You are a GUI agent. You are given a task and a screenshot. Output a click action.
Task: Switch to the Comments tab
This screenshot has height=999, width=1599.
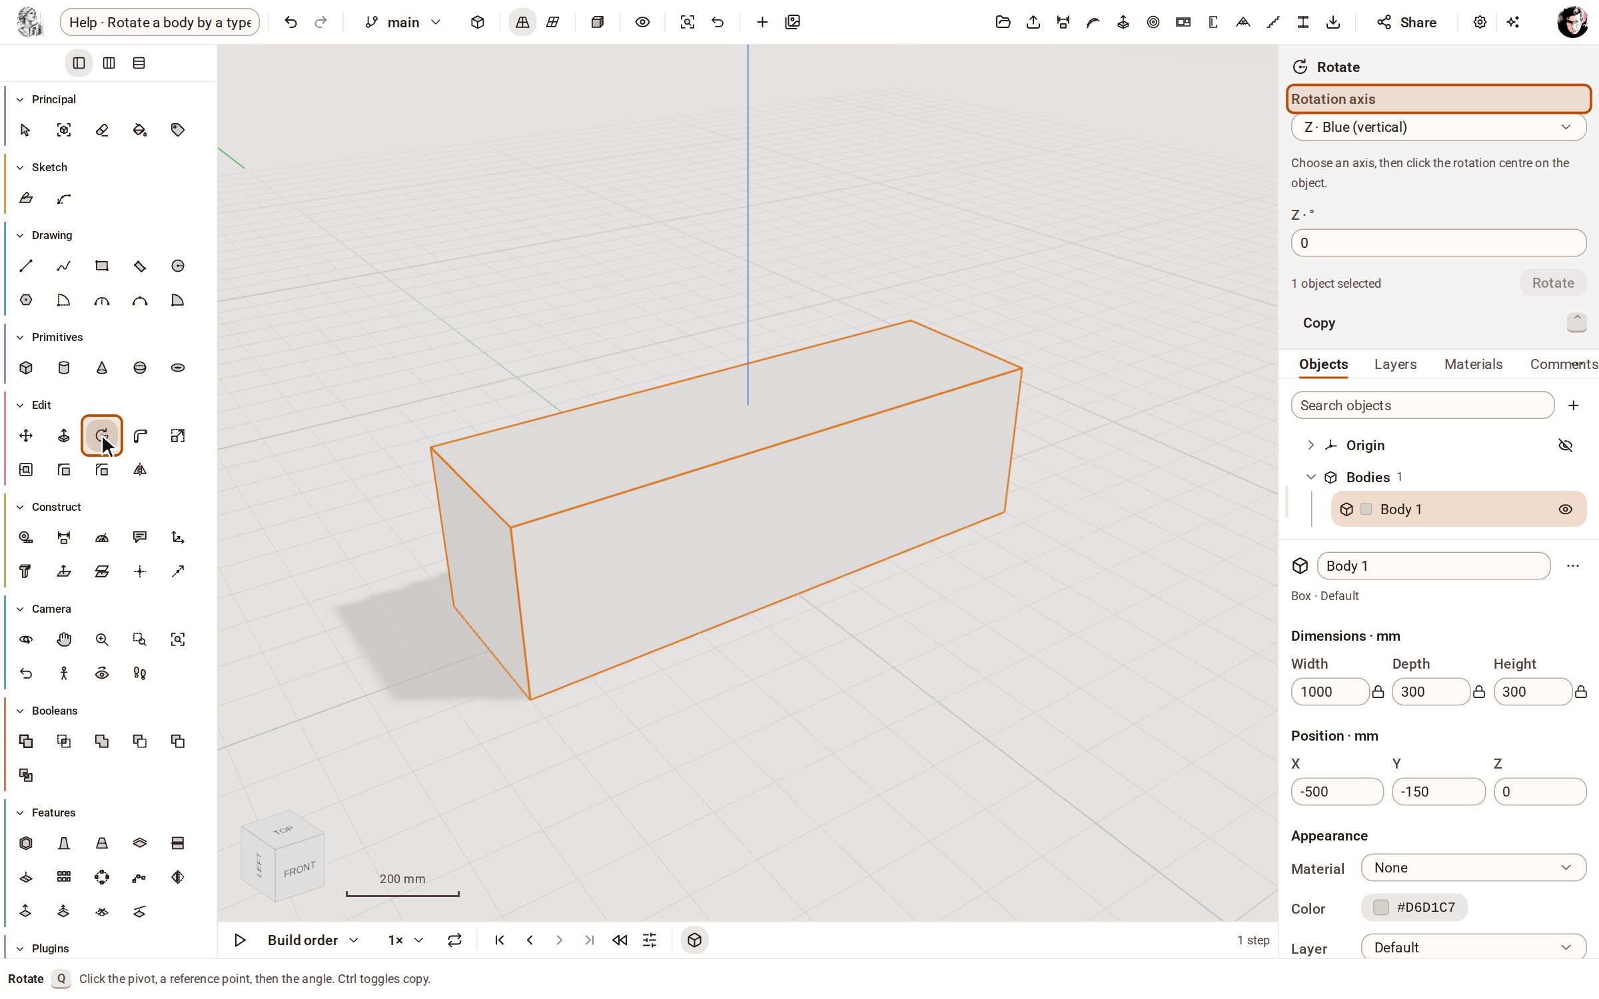[x=1563, y=364]
